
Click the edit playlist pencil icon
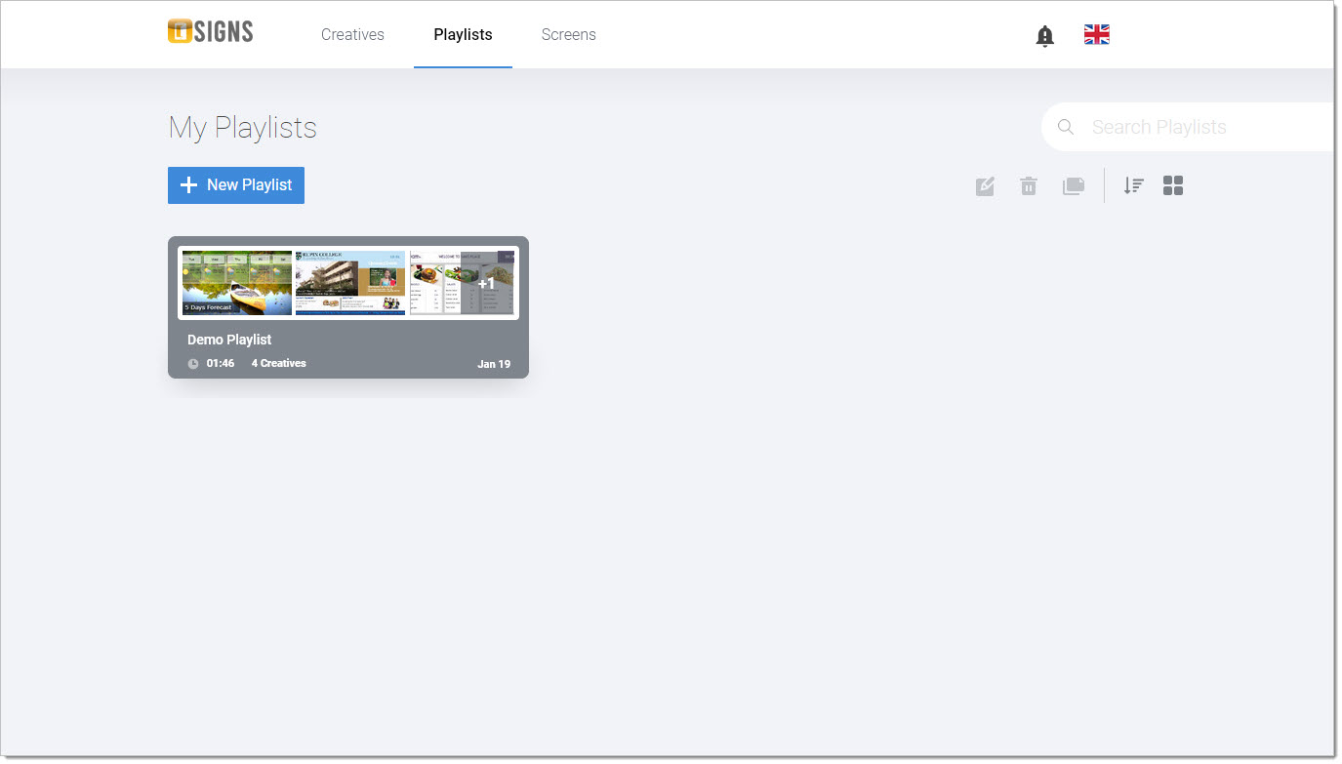pos(985,185)
